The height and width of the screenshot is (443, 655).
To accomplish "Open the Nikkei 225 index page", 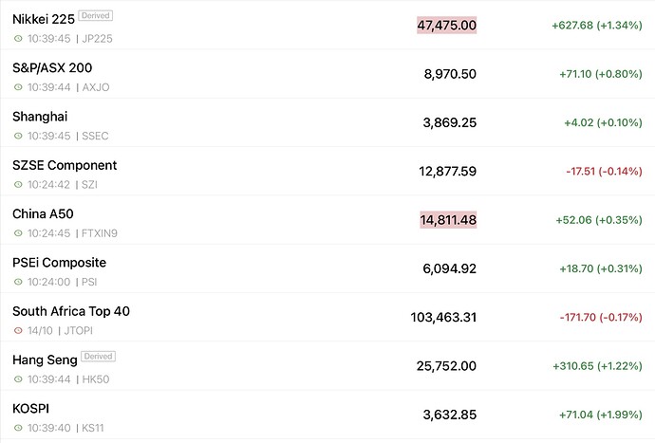I will (x=43, y=19).
